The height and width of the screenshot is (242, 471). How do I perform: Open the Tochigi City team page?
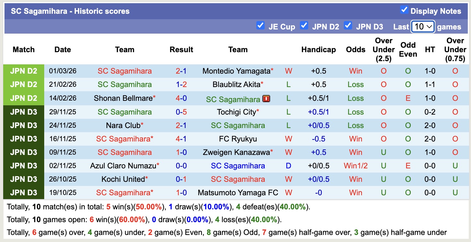(236, 112)
